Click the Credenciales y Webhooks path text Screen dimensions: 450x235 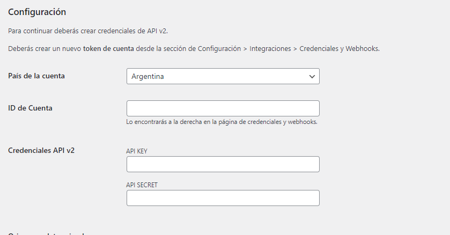(x=340, y=49)
